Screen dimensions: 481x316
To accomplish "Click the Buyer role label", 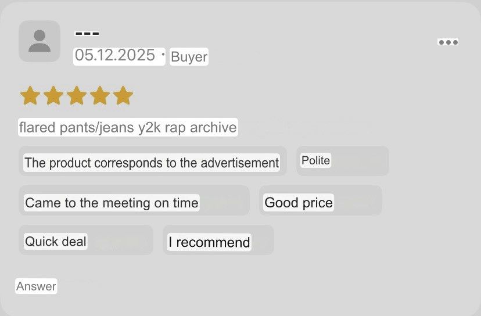I will [x=189, y=56].
